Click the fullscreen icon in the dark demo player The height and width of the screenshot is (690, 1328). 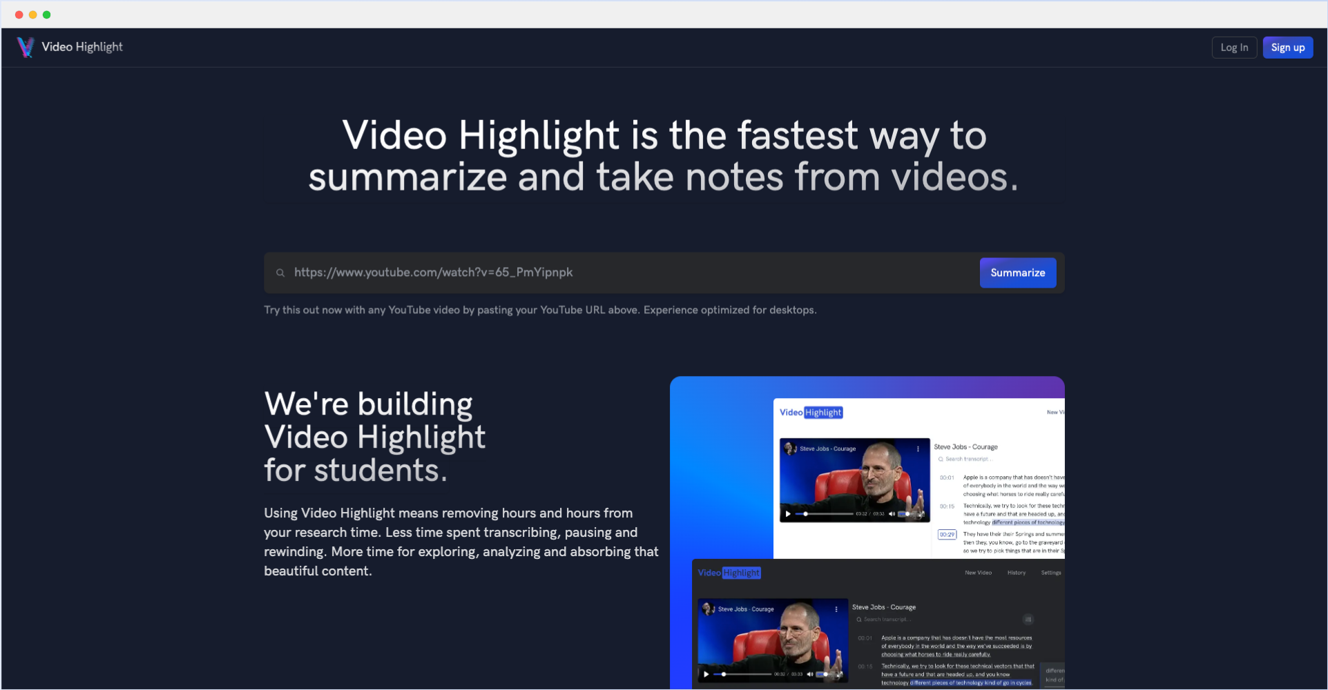[x=841, y=674]
